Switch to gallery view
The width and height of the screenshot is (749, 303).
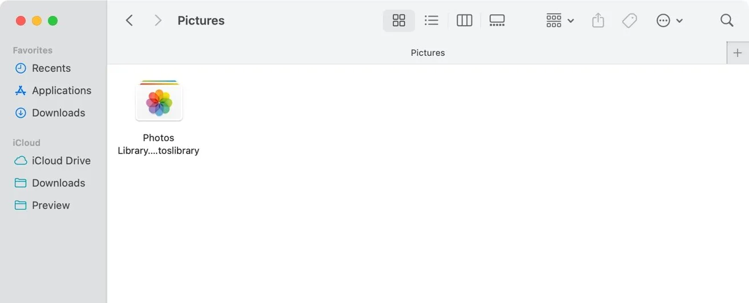(x=497, y=21)
